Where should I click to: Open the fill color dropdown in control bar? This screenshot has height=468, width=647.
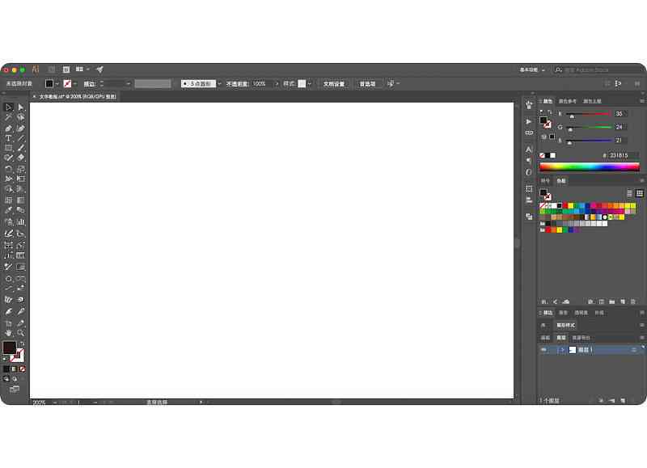point(57,84)
